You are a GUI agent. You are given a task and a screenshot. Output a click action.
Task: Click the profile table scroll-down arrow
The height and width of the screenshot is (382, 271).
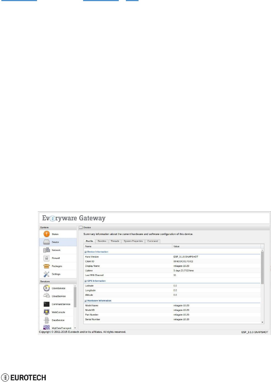(262, 322)
